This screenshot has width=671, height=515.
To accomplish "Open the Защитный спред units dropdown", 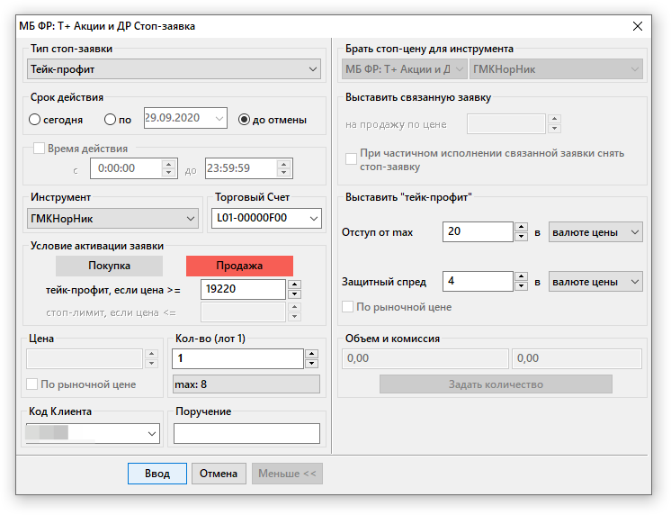I will [x=595, y=282].
